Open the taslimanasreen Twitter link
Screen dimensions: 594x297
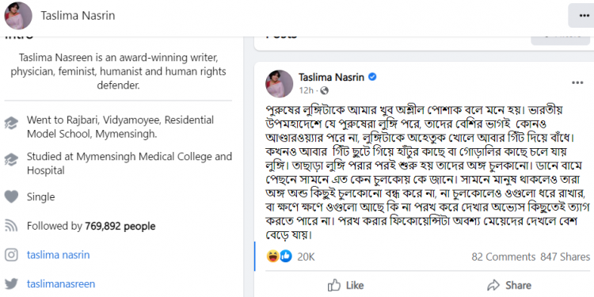pos(61,284)
